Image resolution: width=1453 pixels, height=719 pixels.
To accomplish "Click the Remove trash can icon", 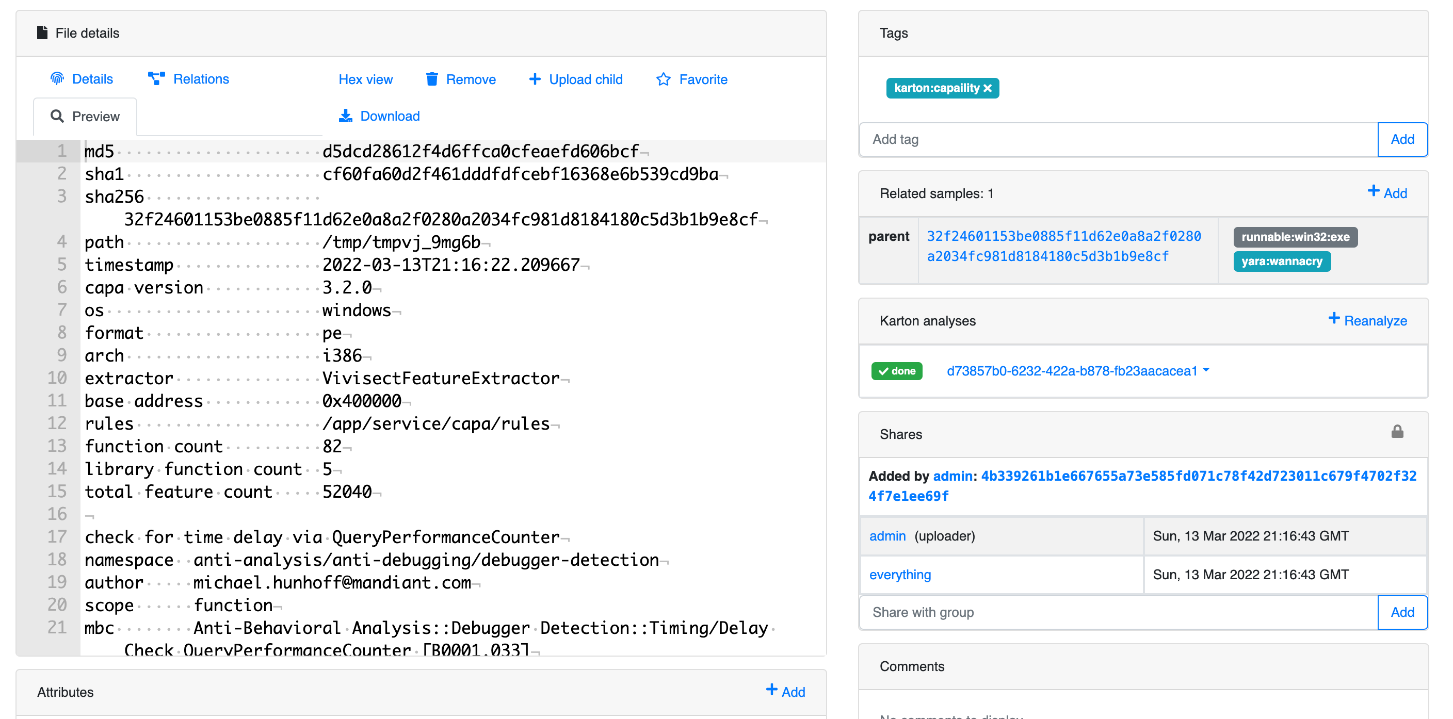I will 431,79.
